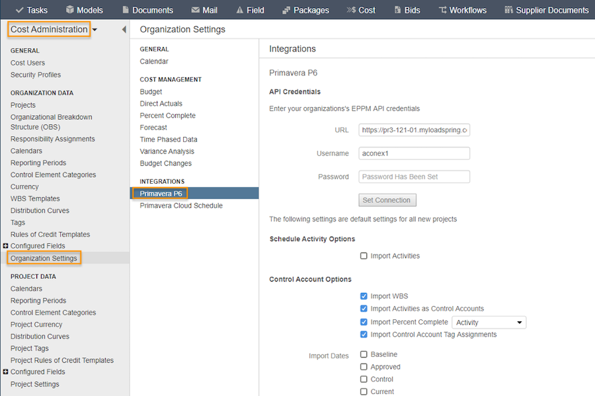Uncheck Import Control Account Tag Assignments
This screenshot has width=595, height=396.
point(364,334)
